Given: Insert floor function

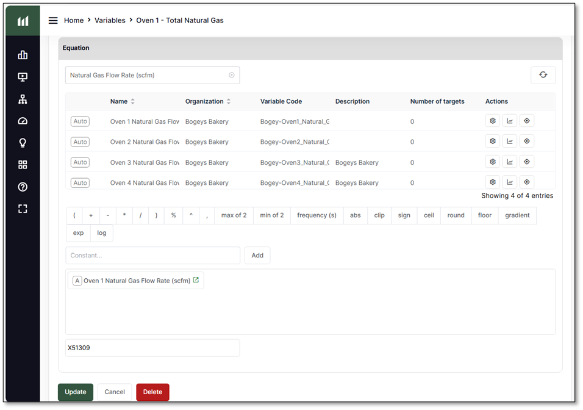Looking at the screenshot, I should click(485, 215).
